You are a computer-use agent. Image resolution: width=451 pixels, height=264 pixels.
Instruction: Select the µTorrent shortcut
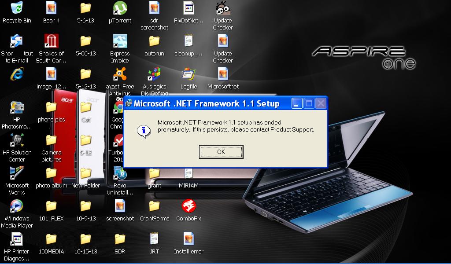coord(120,8)
